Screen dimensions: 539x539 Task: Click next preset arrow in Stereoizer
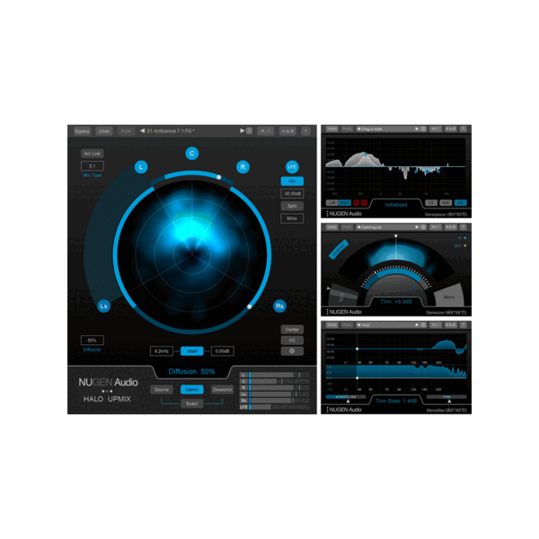click(x=417, y=227)
